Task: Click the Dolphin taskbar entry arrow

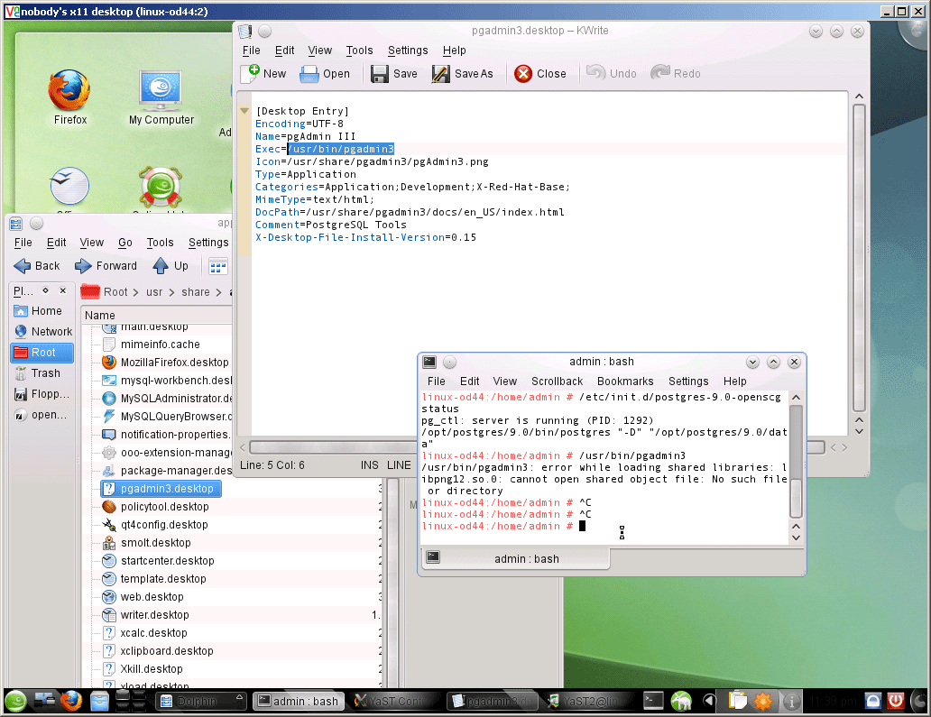Action: (239, 697)
